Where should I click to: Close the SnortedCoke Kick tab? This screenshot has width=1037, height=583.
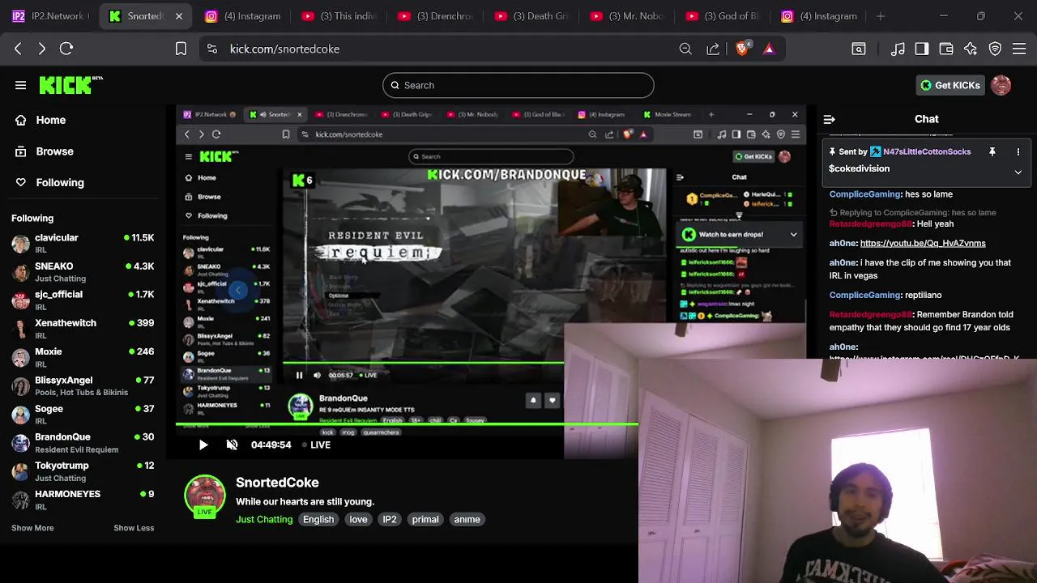tap(179, 16)
